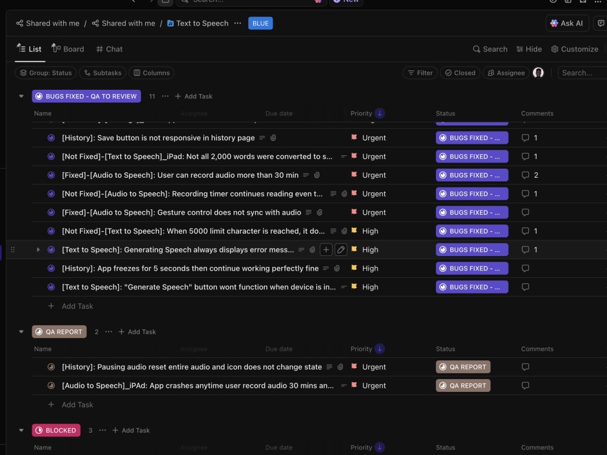Click Urgent priority flag on 'Save button is not responsive'
The height and width of the screenshot is (455, 607).
click(354, 137)
